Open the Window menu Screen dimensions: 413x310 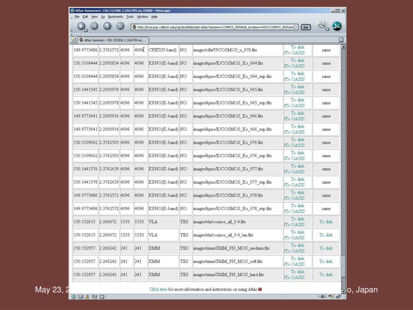(x=142, y=17)
